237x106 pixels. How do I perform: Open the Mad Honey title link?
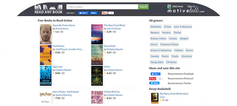click(58, 46)
